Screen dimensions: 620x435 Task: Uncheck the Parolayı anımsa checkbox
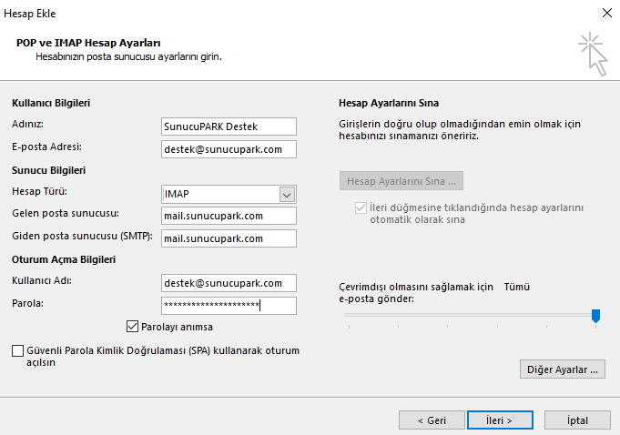pyautogui.click(x=132, y=327)
